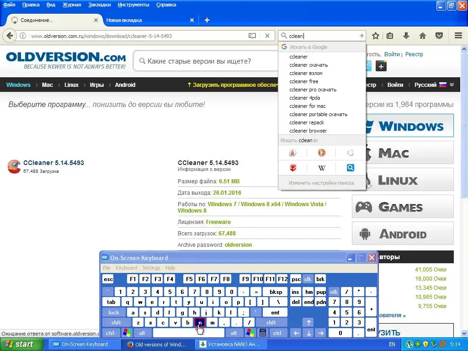
Task: Search with the red flower engine icon
Action: click(x=293, y=168)
